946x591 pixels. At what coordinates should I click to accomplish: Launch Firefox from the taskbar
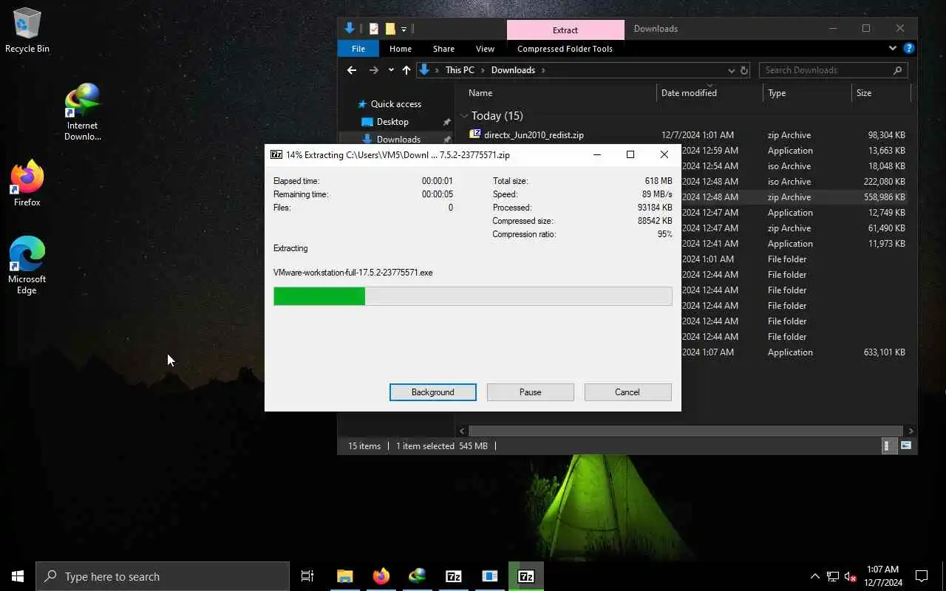click(381, 576)
